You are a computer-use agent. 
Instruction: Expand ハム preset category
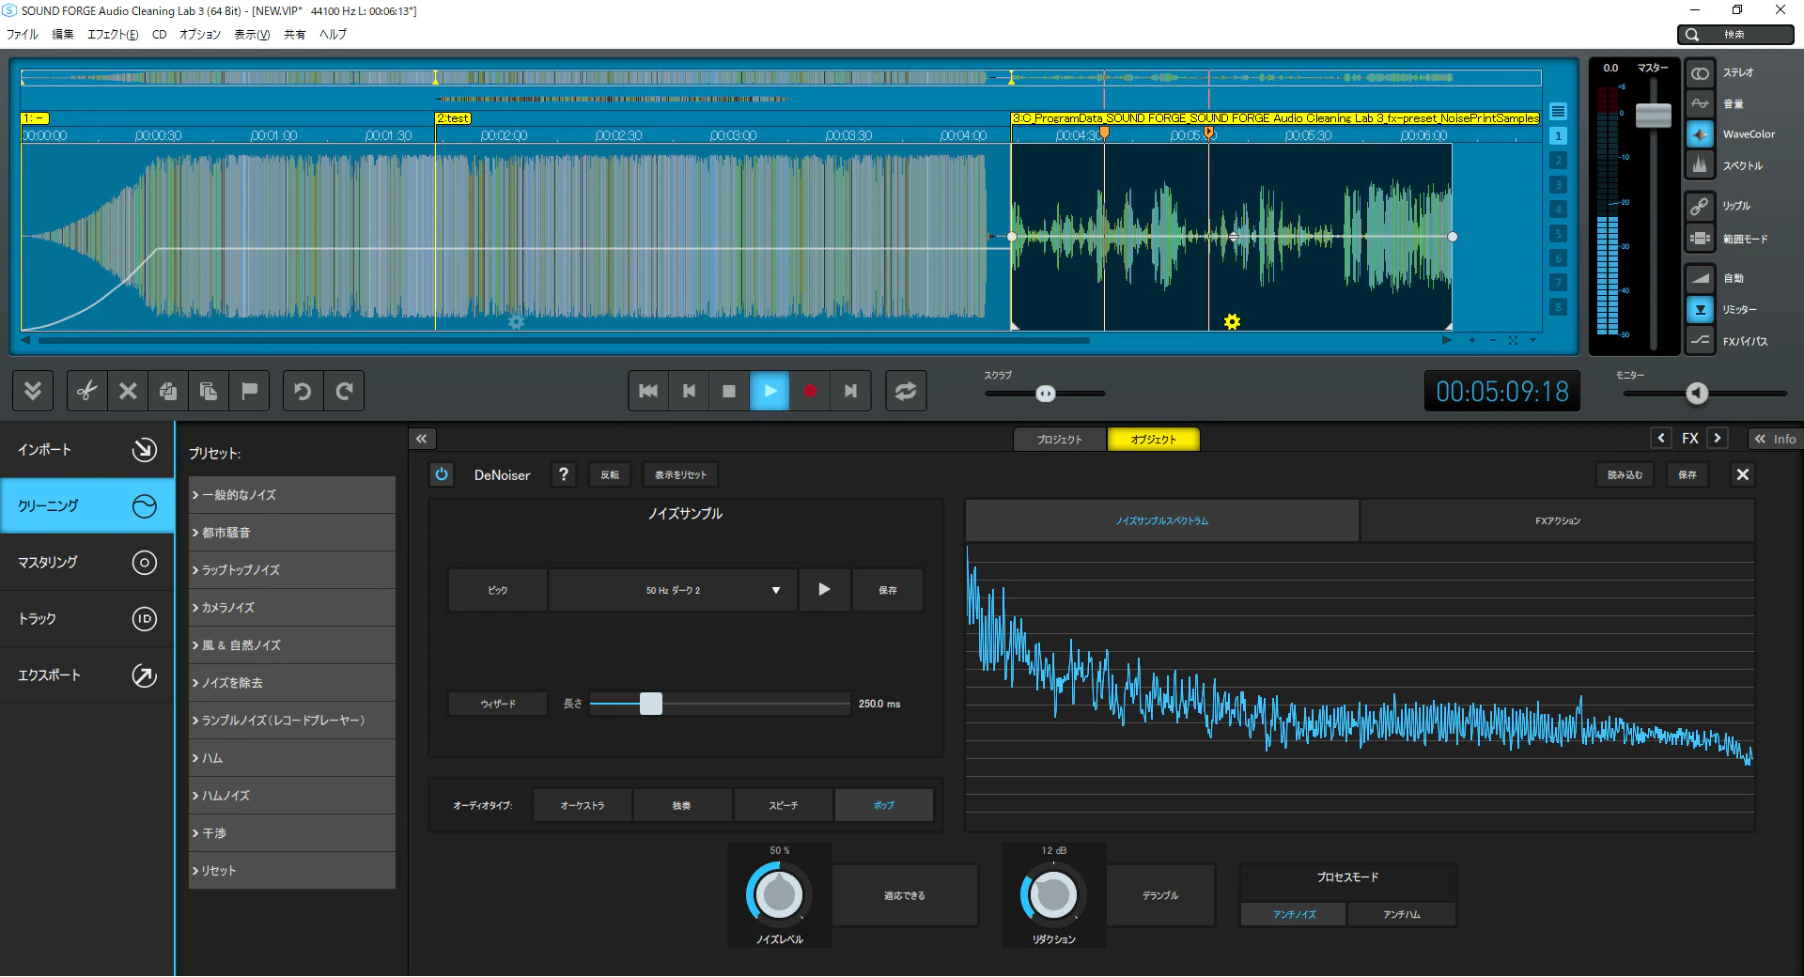tap(292, 758)
